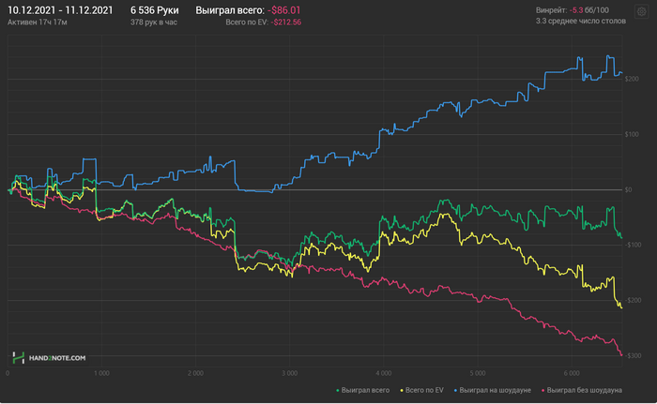Open the graph settings gear icon

tap(641, 12)
